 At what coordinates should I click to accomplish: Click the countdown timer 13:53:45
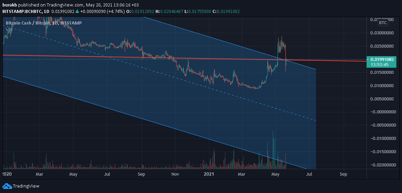(x=381, y=65)
